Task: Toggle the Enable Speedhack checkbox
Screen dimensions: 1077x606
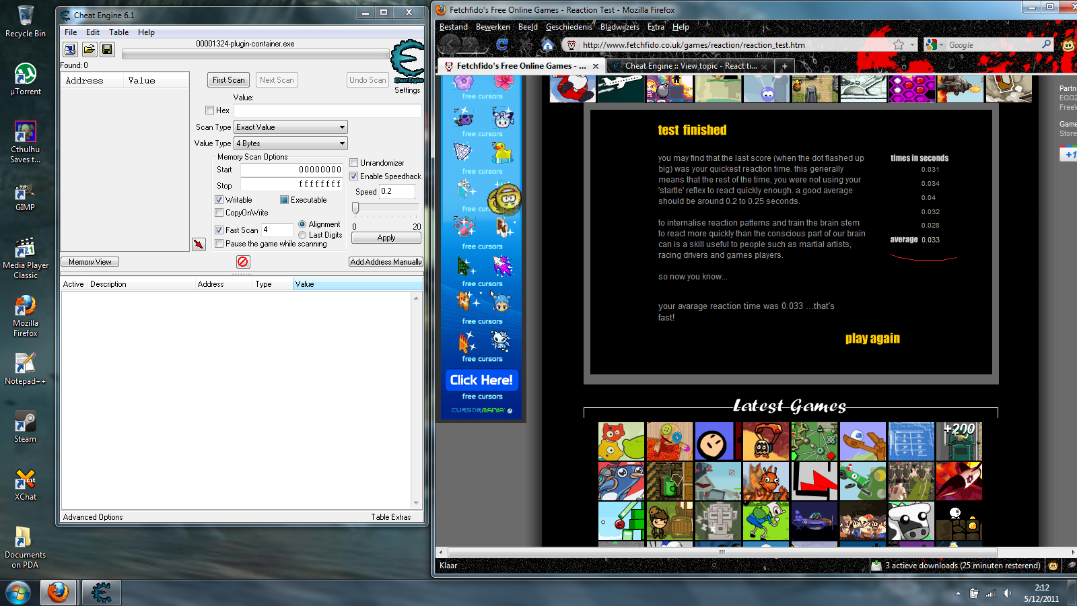Action: (x=354, y=176)
